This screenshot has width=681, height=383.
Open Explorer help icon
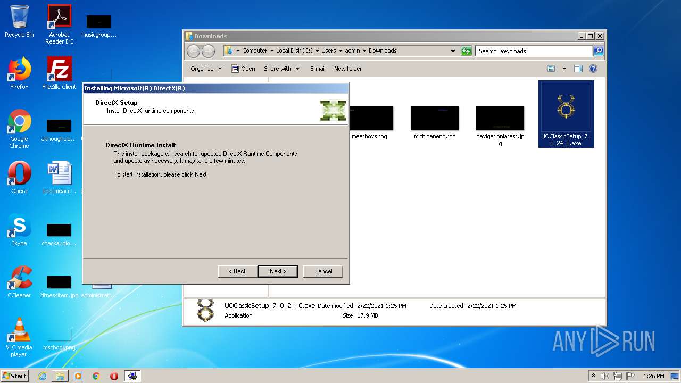[x=593, y=69]
